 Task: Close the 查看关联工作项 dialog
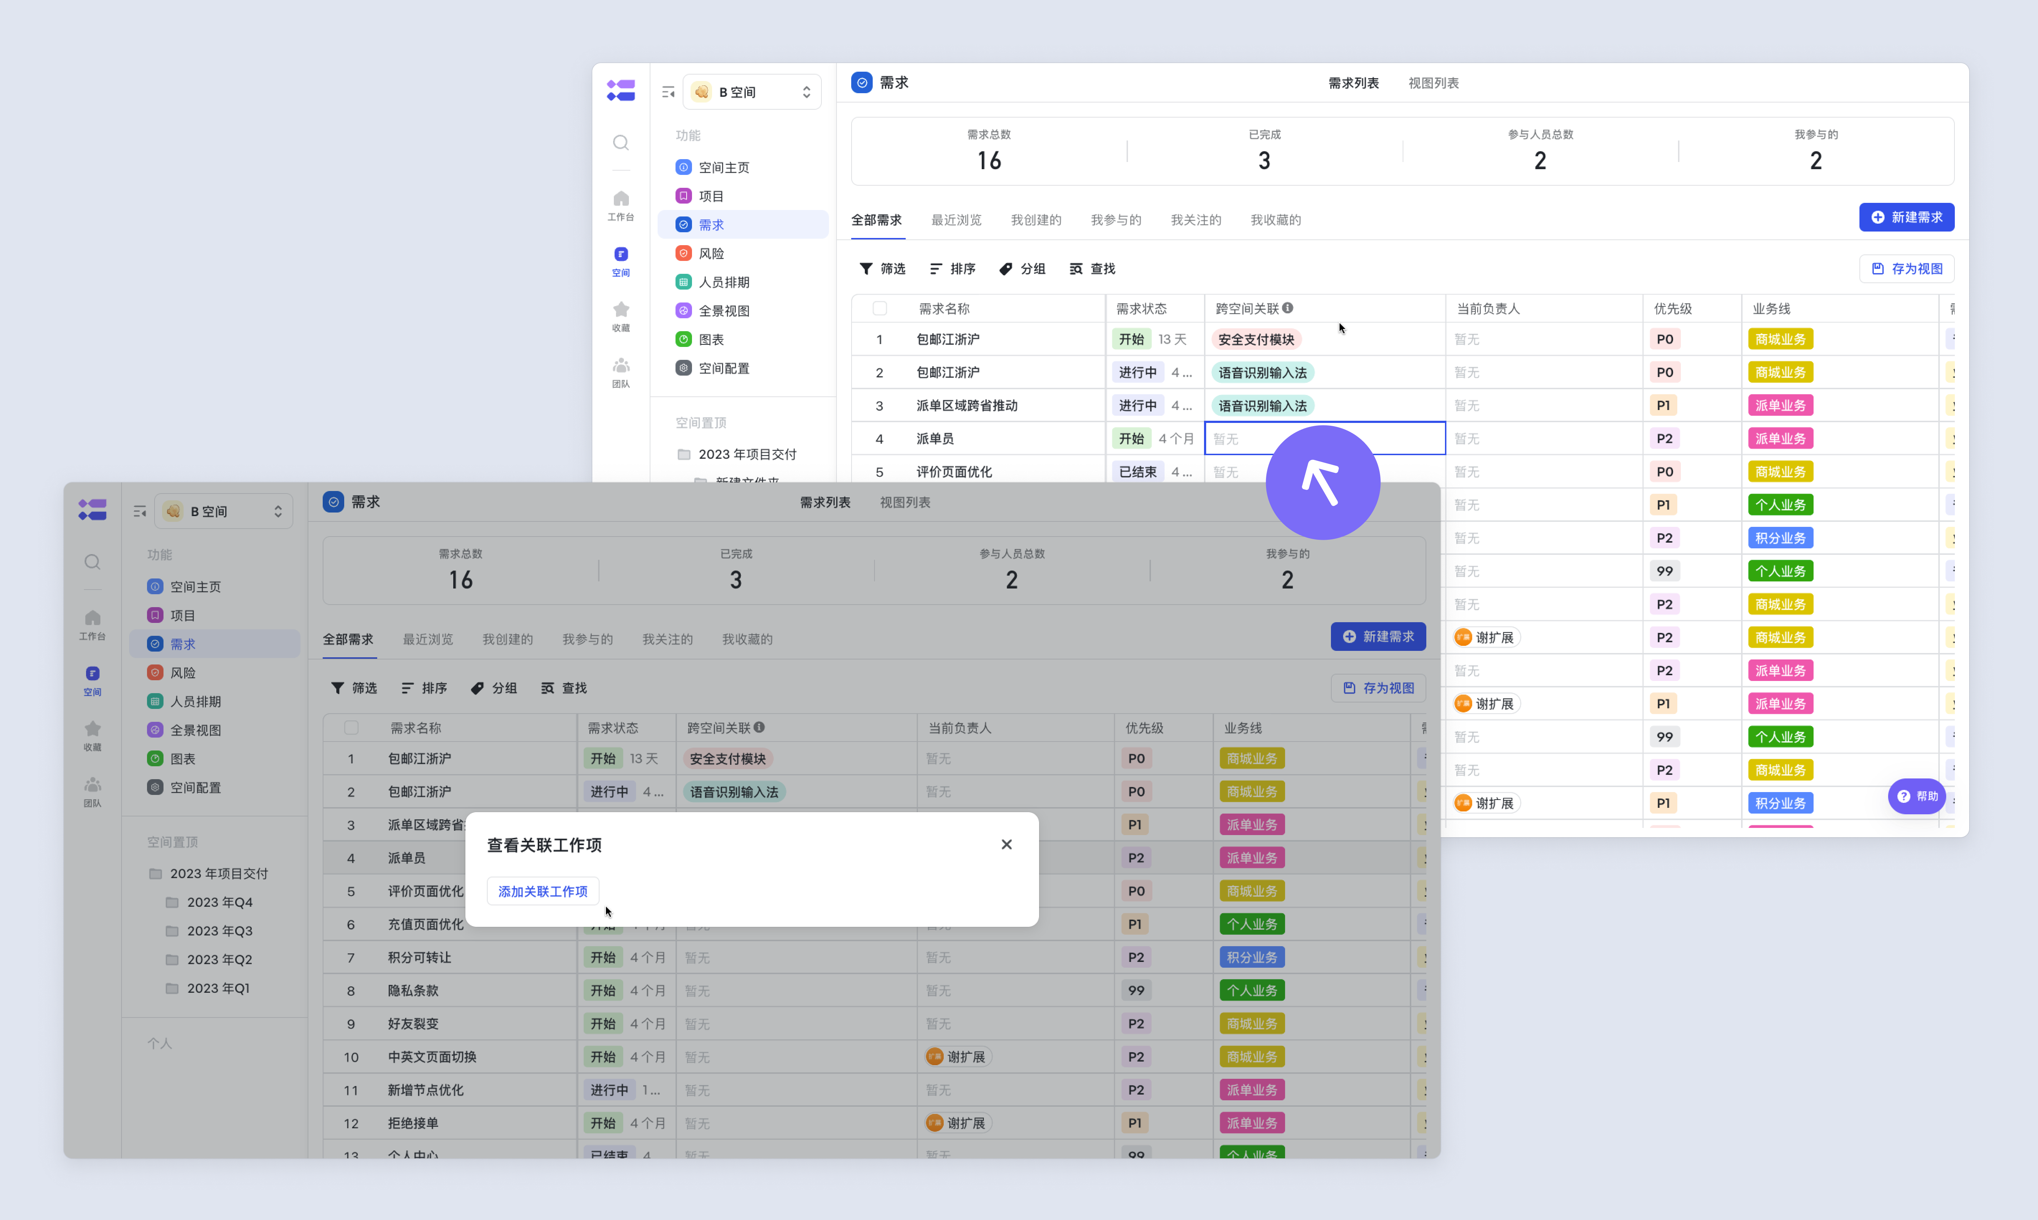[1007, 844]
